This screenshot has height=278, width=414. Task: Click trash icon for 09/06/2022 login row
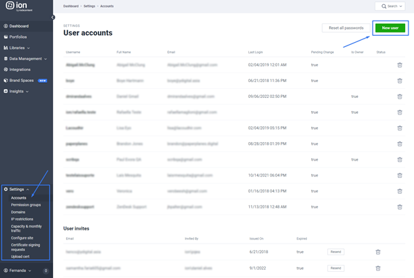400,97
